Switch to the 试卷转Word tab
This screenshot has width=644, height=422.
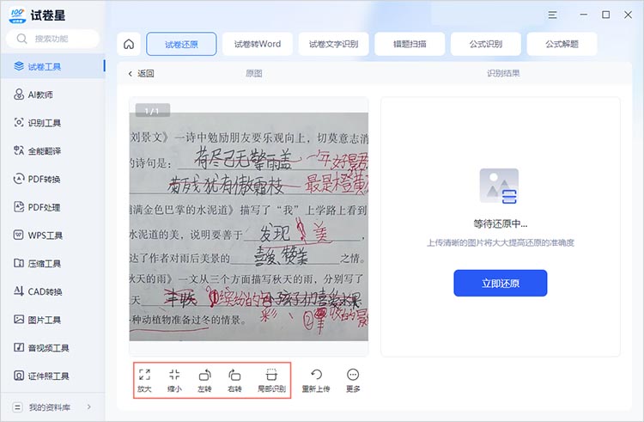[258, 44]
